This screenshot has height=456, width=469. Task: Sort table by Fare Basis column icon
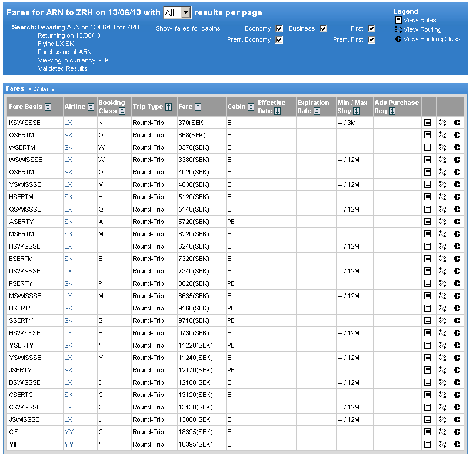click(48, 107)
